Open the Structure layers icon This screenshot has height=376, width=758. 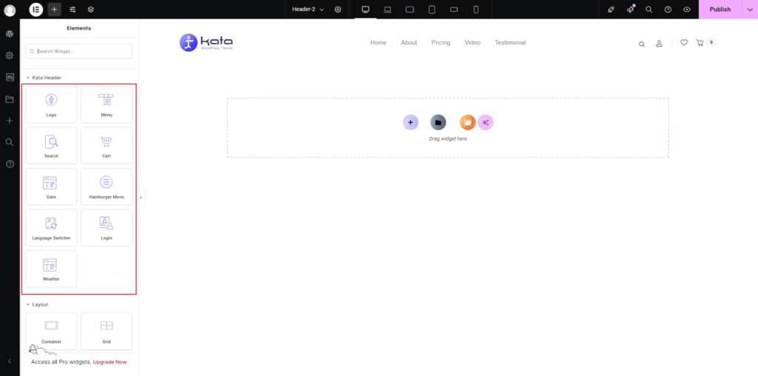91,10
